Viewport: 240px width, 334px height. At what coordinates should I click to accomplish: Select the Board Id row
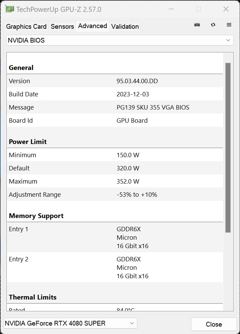click(x=115, y=120)
